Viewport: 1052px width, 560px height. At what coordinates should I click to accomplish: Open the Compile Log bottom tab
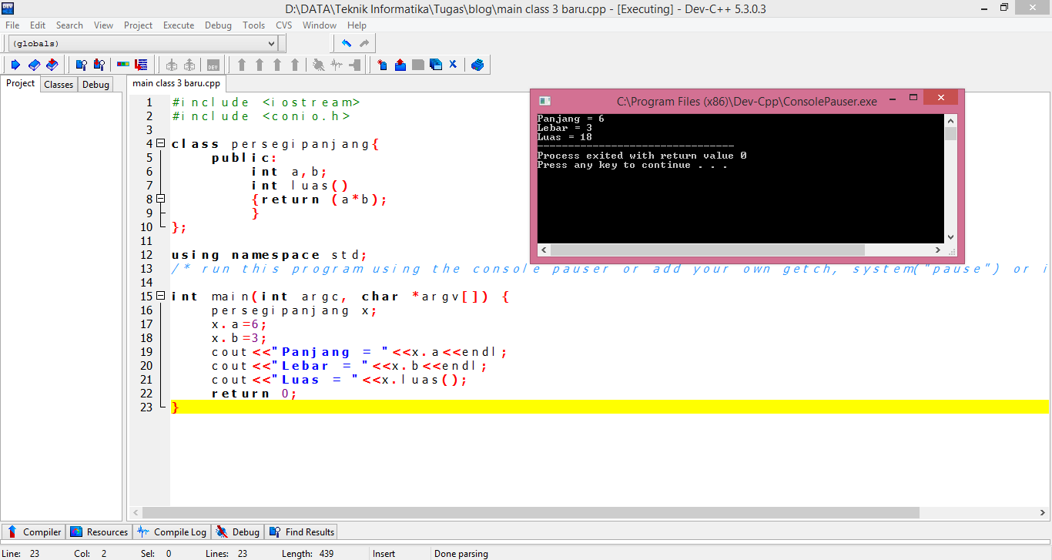point(173,531)
